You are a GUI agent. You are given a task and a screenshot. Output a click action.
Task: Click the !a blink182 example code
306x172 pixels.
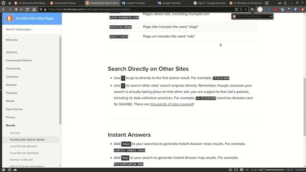tap(206, 98)
